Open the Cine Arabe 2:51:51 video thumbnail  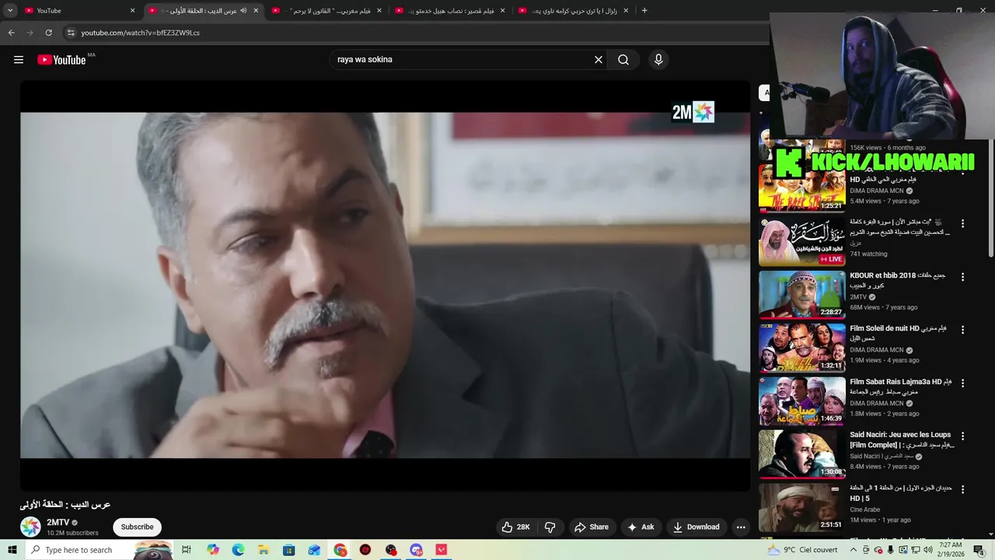(x=801, y=508)
